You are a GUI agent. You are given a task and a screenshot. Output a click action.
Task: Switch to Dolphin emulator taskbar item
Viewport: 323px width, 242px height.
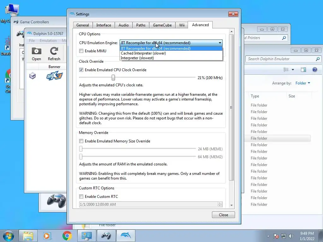(x=126, y=236)
